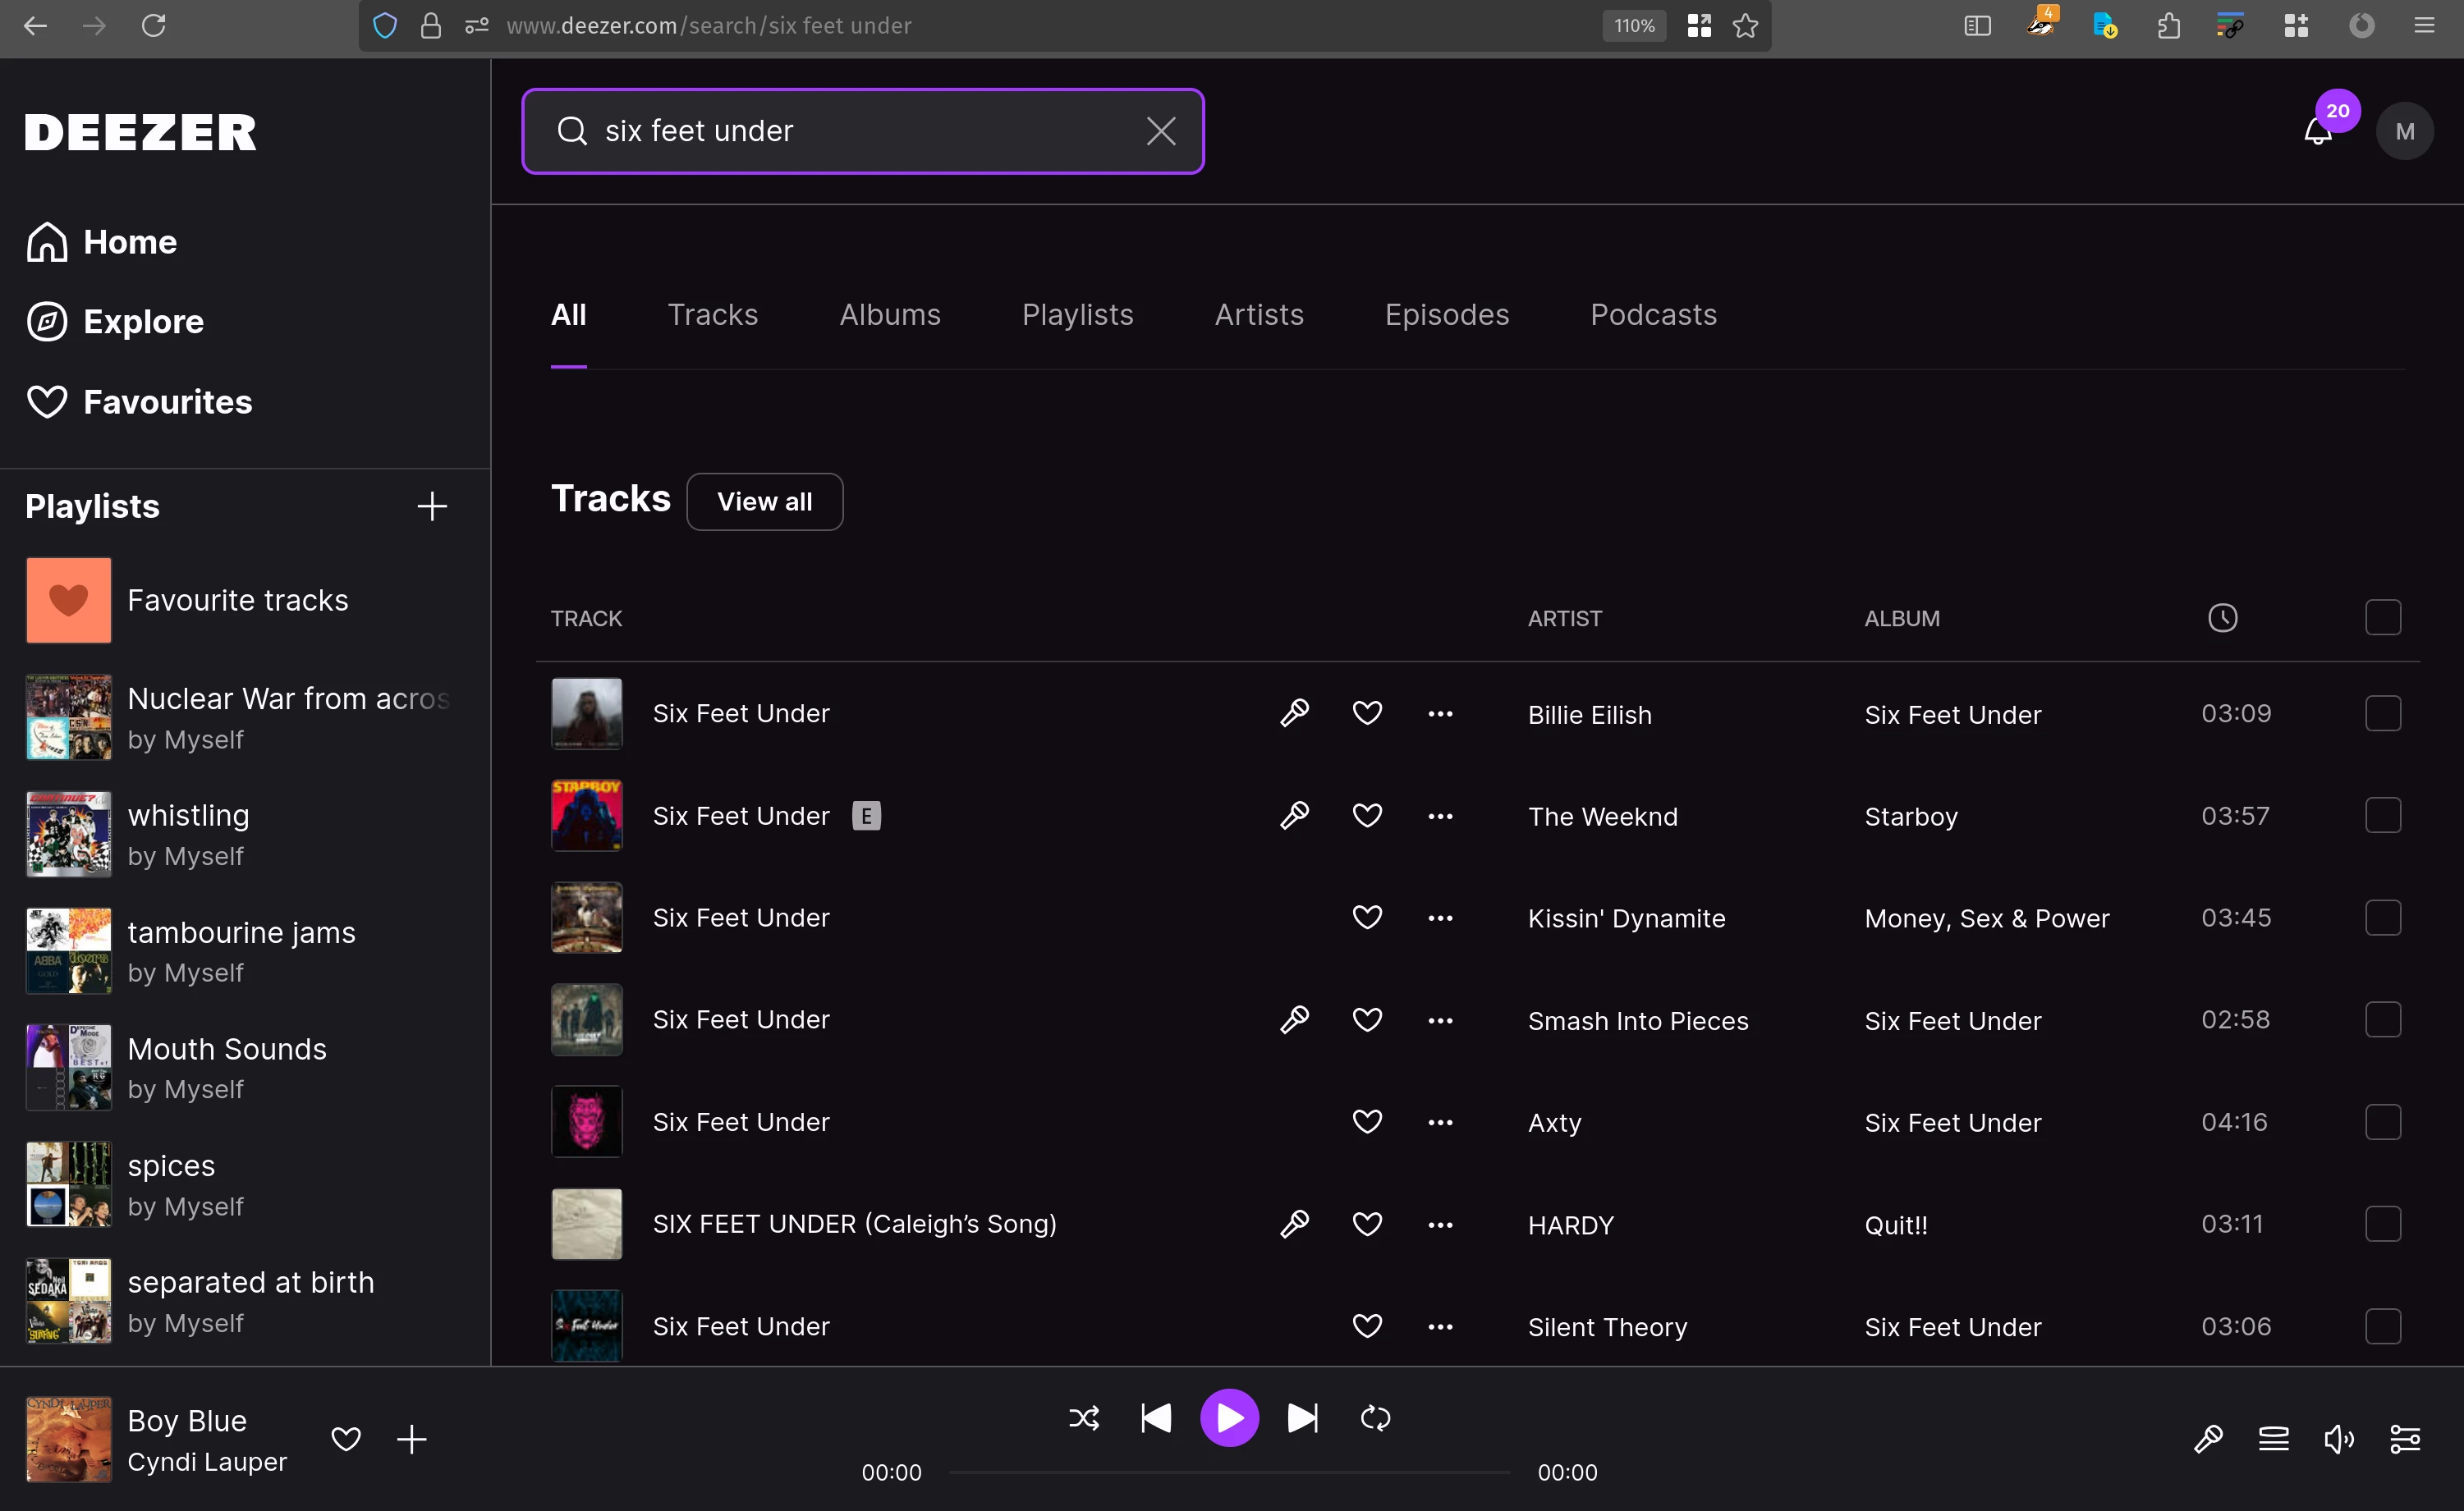Viewport: 2464px width, 1511px height.
Task: Open more options for the Kissin' Dynamite track
Action: coord(1440,918)
